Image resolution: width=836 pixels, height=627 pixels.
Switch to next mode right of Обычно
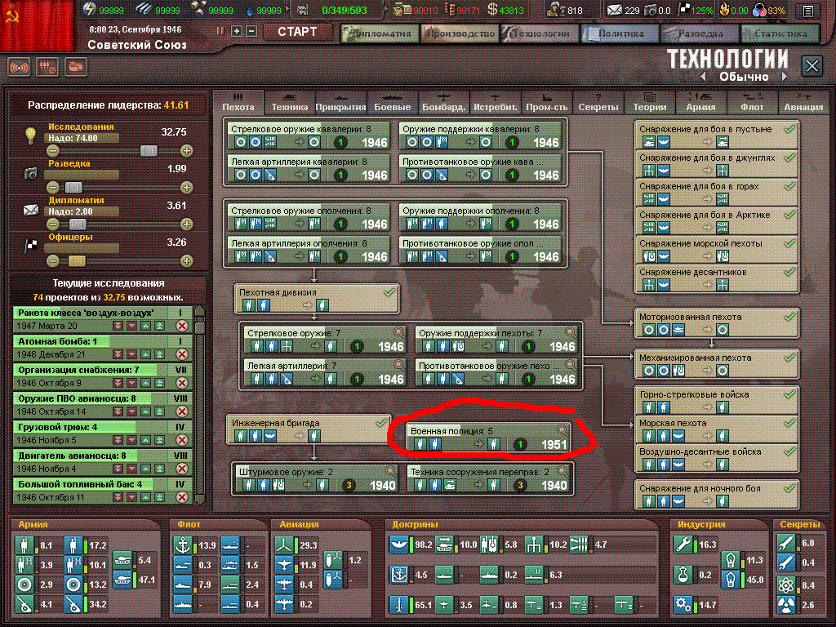tap(784, 77)
